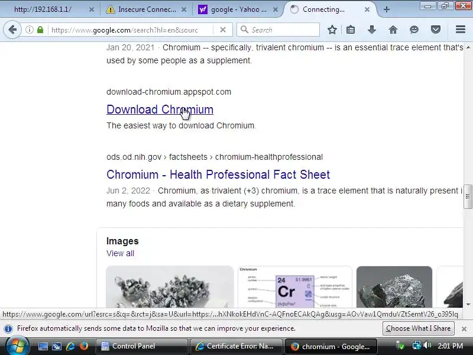Open the Hello chat smiley icon
The image size is (473, 355).
tap(414, 30)
